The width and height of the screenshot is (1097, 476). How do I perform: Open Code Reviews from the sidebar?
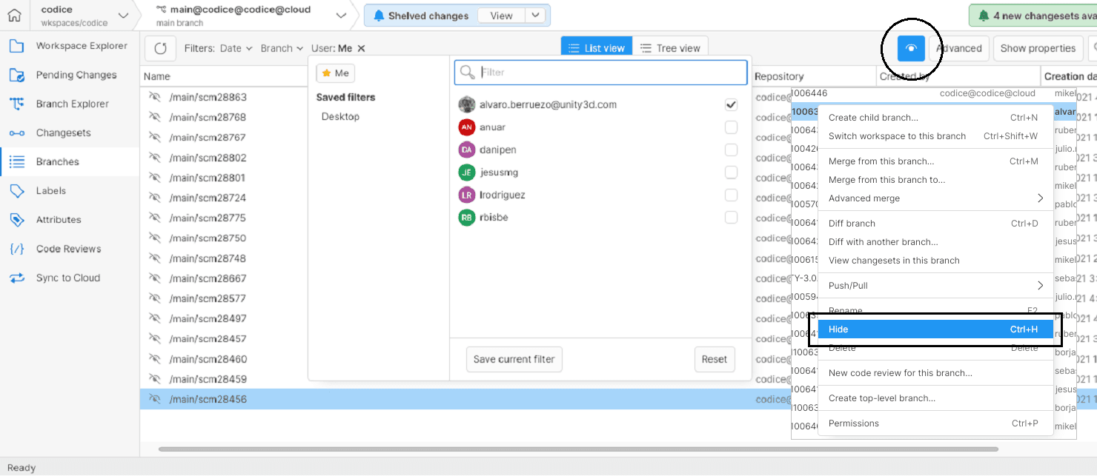(68, 249)
